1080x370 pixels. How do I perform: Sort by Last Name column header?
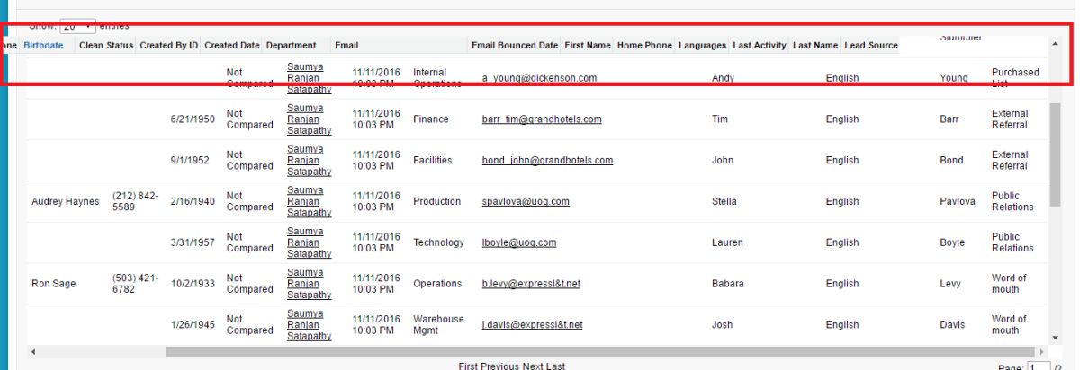click(x=815, y=46)
